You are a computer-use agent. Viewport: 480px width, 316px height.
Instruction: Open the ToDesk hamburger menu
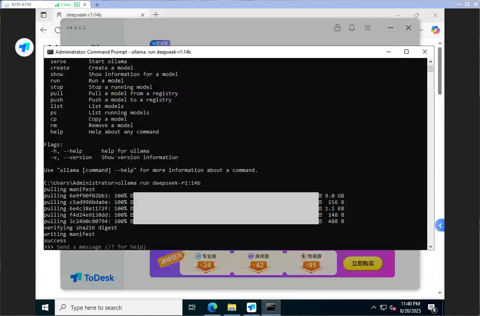click(x=368, y=28)
